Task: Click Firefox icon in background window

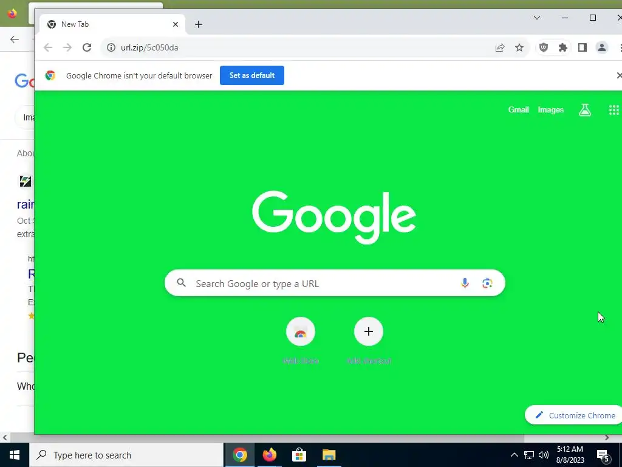Action: coord(12,13)
